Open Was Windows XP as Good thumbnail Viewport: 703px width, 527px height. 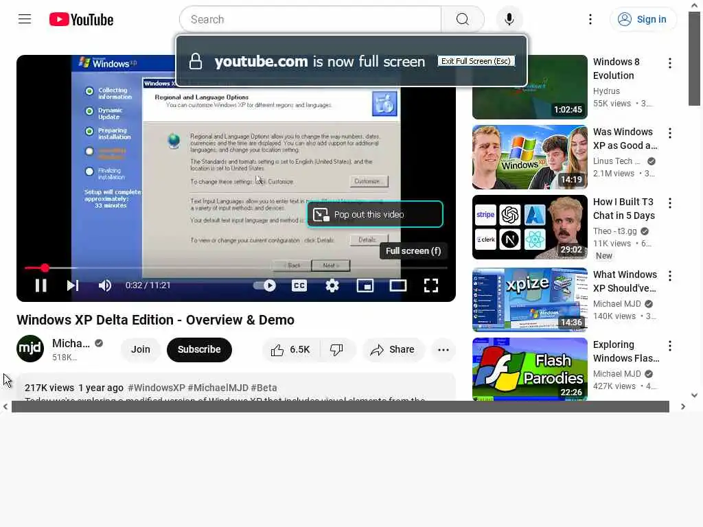point(529,157)
